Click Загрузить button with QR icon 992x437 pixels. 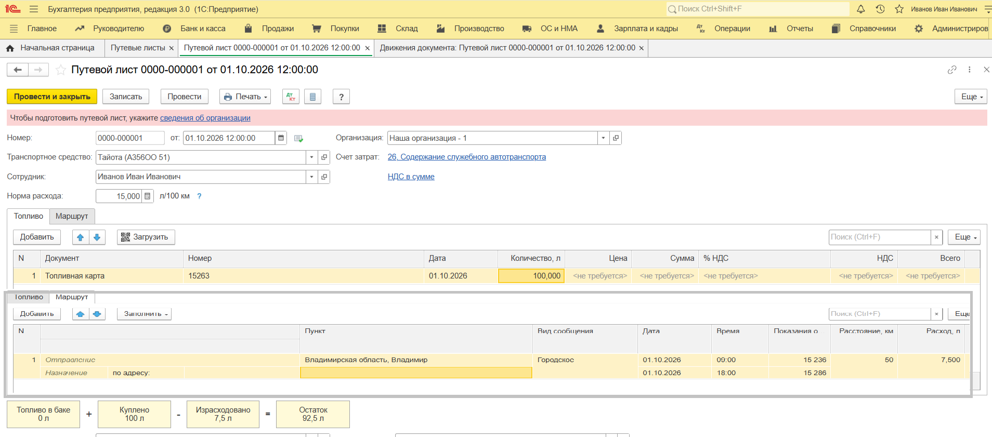(146, 237)
